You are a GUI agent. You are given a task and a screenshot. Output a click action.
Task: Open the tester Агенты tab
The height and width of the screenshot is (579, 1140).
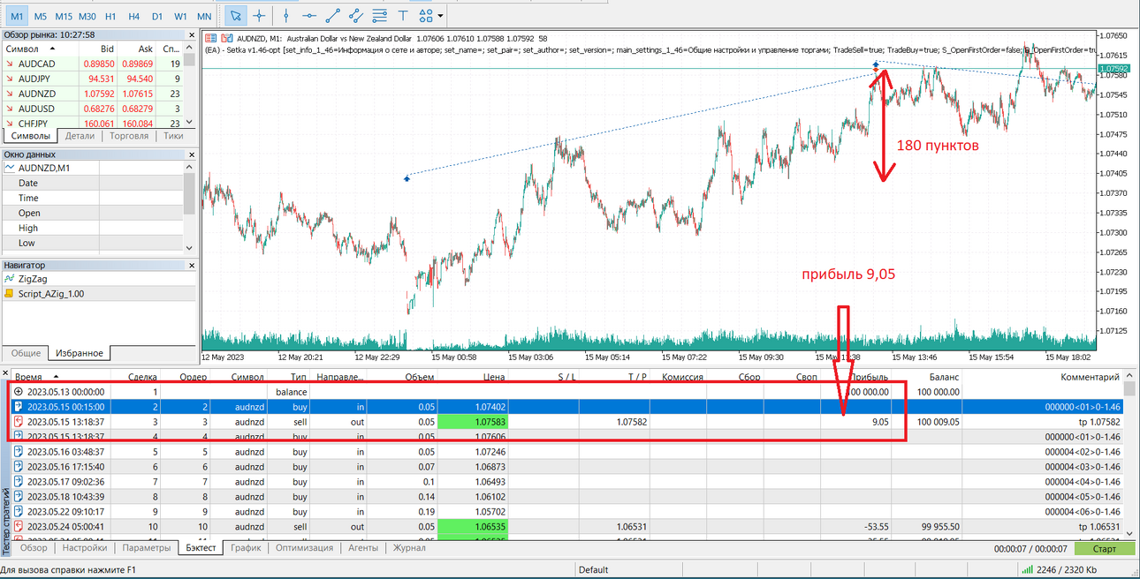point(363,548)
